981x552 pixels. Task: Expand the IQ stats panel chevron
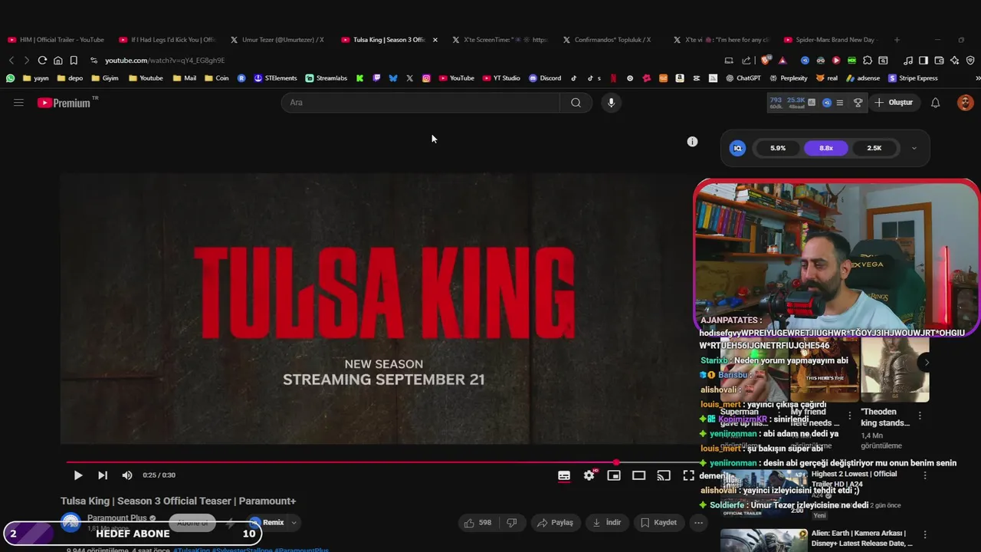click(914, 149)
